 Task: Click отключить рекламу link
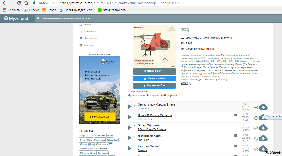pyautogui.click(x=99, y=54)
